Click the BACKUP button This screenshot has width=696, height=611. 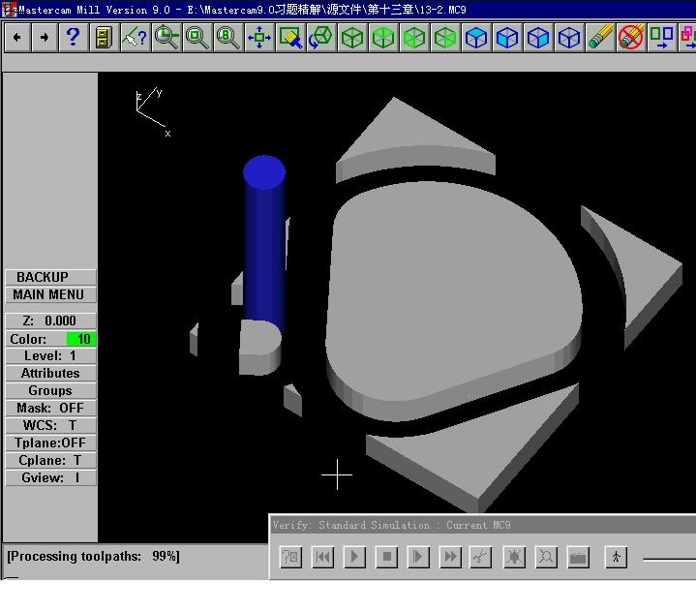[x=50, y=277]
